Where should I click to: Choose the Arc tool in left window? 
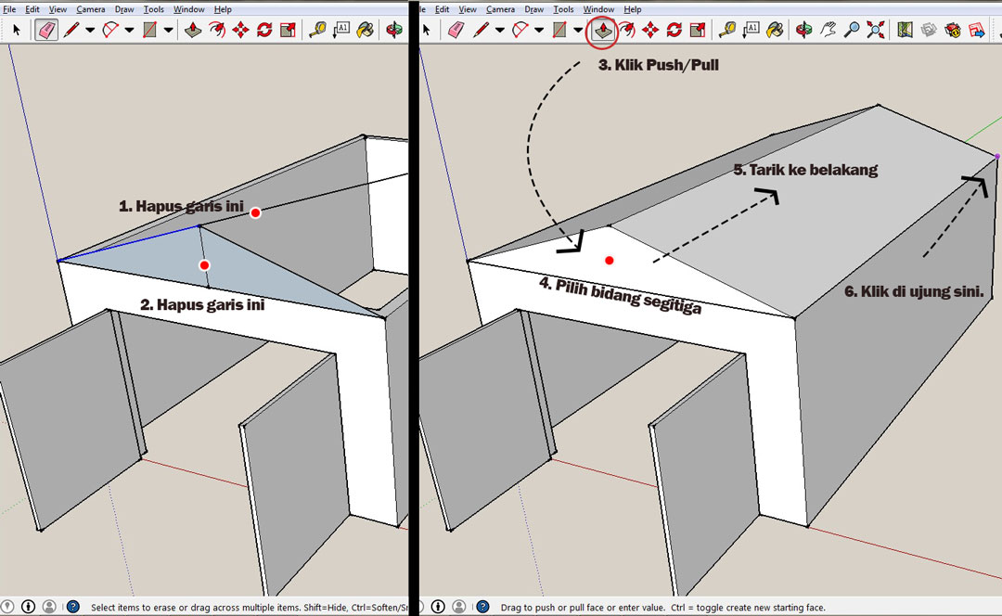110,30
